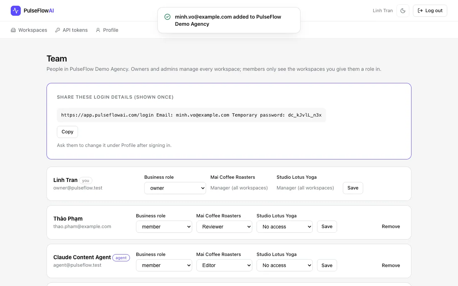Open the API tokens tab
The height and width of the screenshot is (286, 458).
(71, 30)
